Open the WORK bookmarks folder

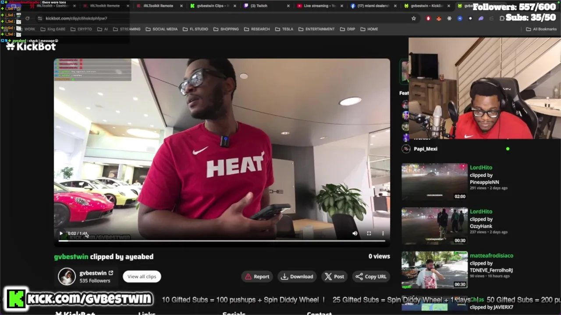pyautogui.click(x=26, y=29)
